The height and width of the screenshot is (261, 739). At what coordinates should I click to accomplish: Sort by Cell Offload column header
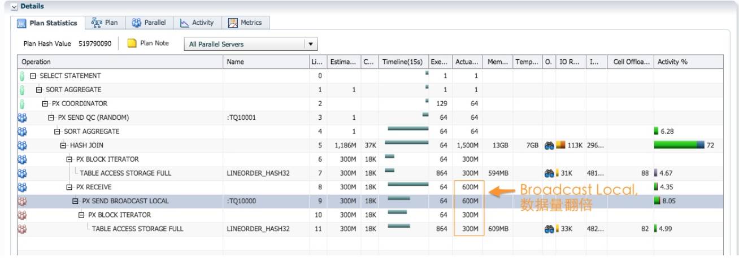631,62
